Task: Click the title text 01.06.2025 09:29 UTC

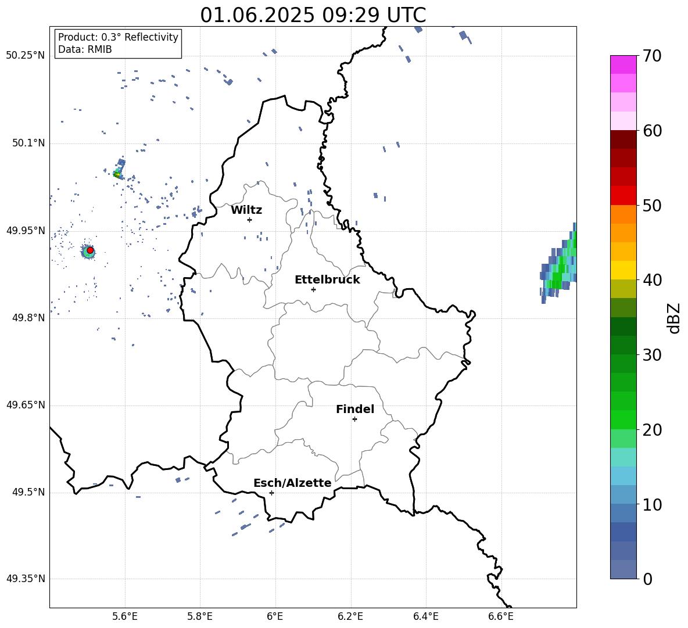Action: 313,15
